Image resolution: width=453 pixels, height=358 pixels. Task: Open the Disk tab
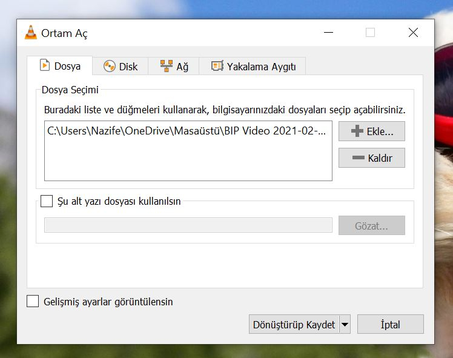click(120, 67)
